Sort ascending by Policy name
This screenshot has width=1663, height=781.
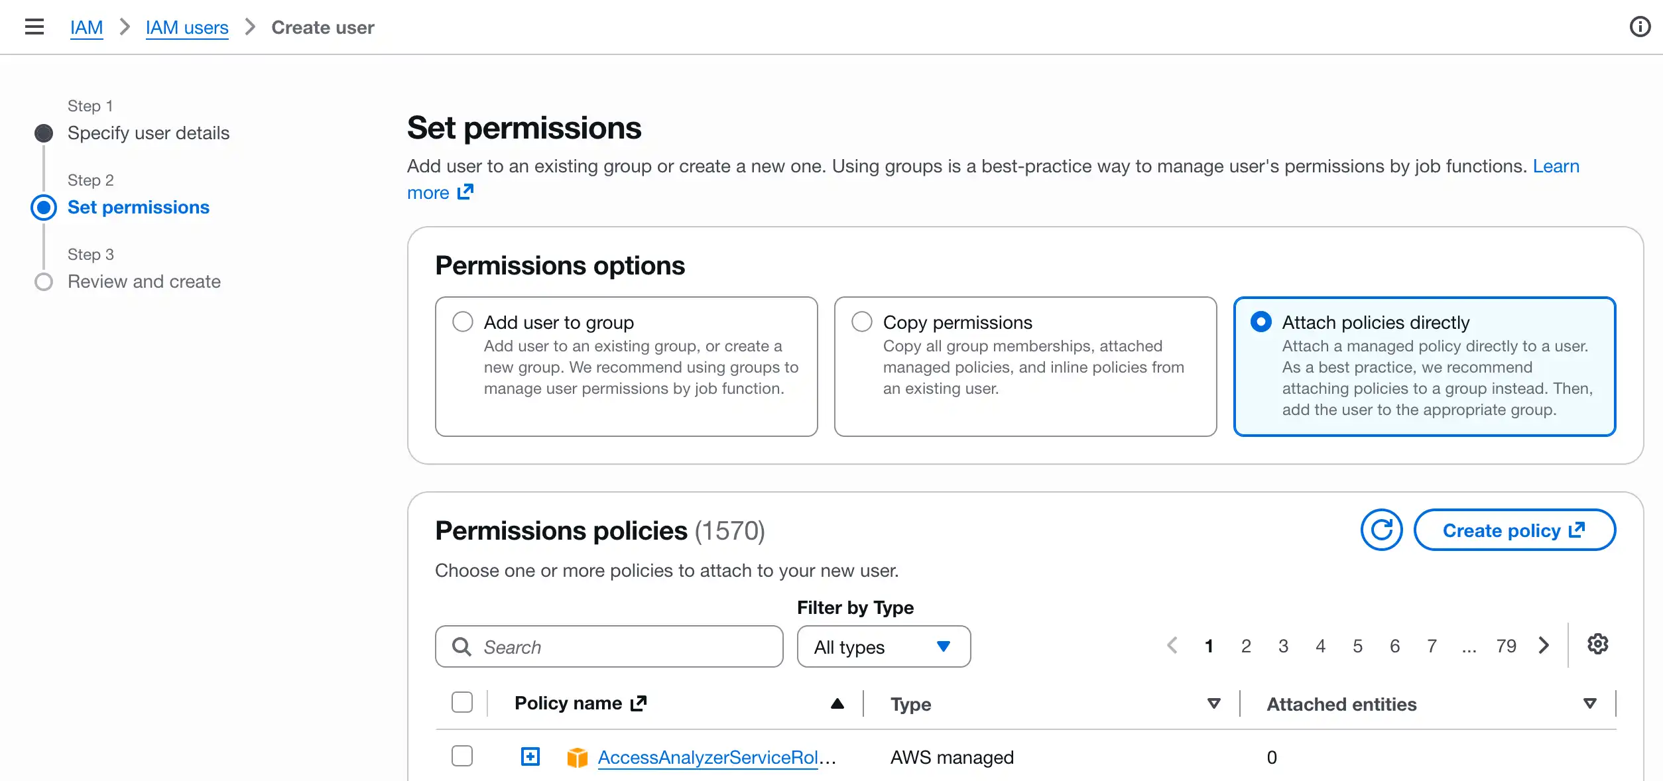point(837,703)
